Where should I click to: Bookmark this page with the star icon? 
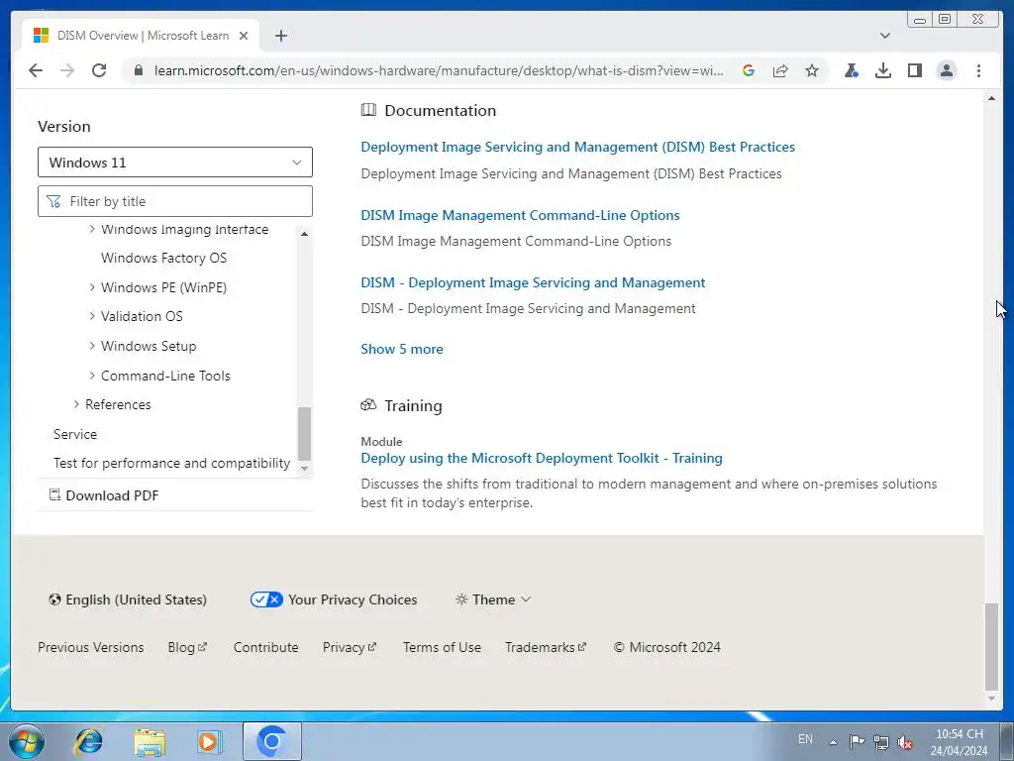pyautogui.click(x=812, y=70)
